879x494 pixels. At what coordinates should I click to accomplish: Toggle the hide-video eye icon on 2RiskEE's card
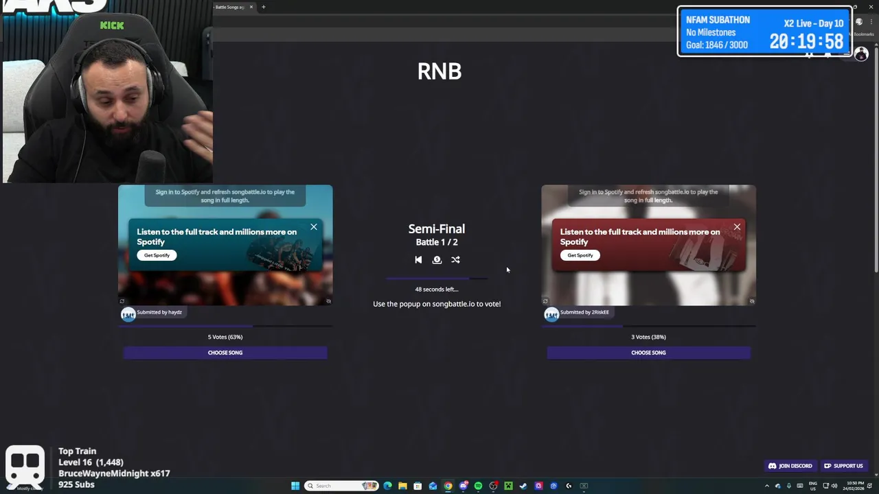coord(752,301)
